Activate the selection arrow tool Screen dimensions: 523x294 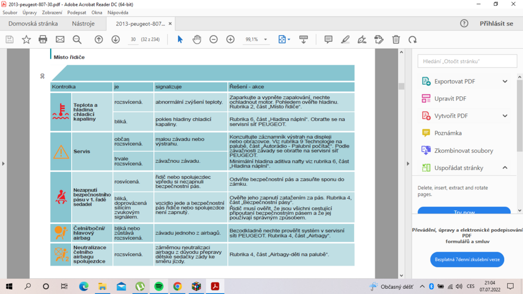[x=180, y=39]
